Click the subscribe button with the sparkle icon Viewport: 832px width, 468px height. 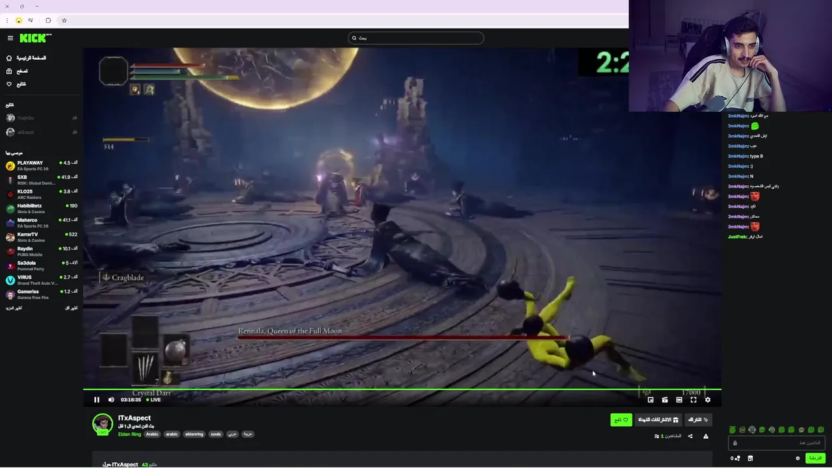pyautogui.click(x=698, y=420)
